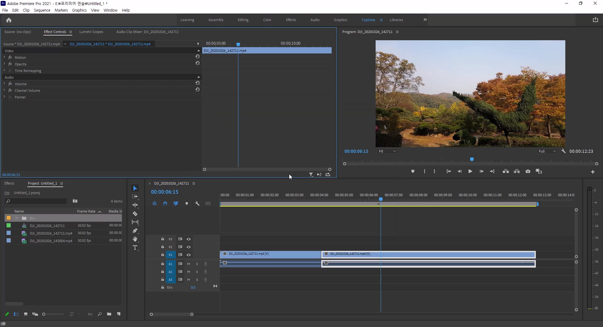Open the Fit zoom level dropdown

[387, 151]
